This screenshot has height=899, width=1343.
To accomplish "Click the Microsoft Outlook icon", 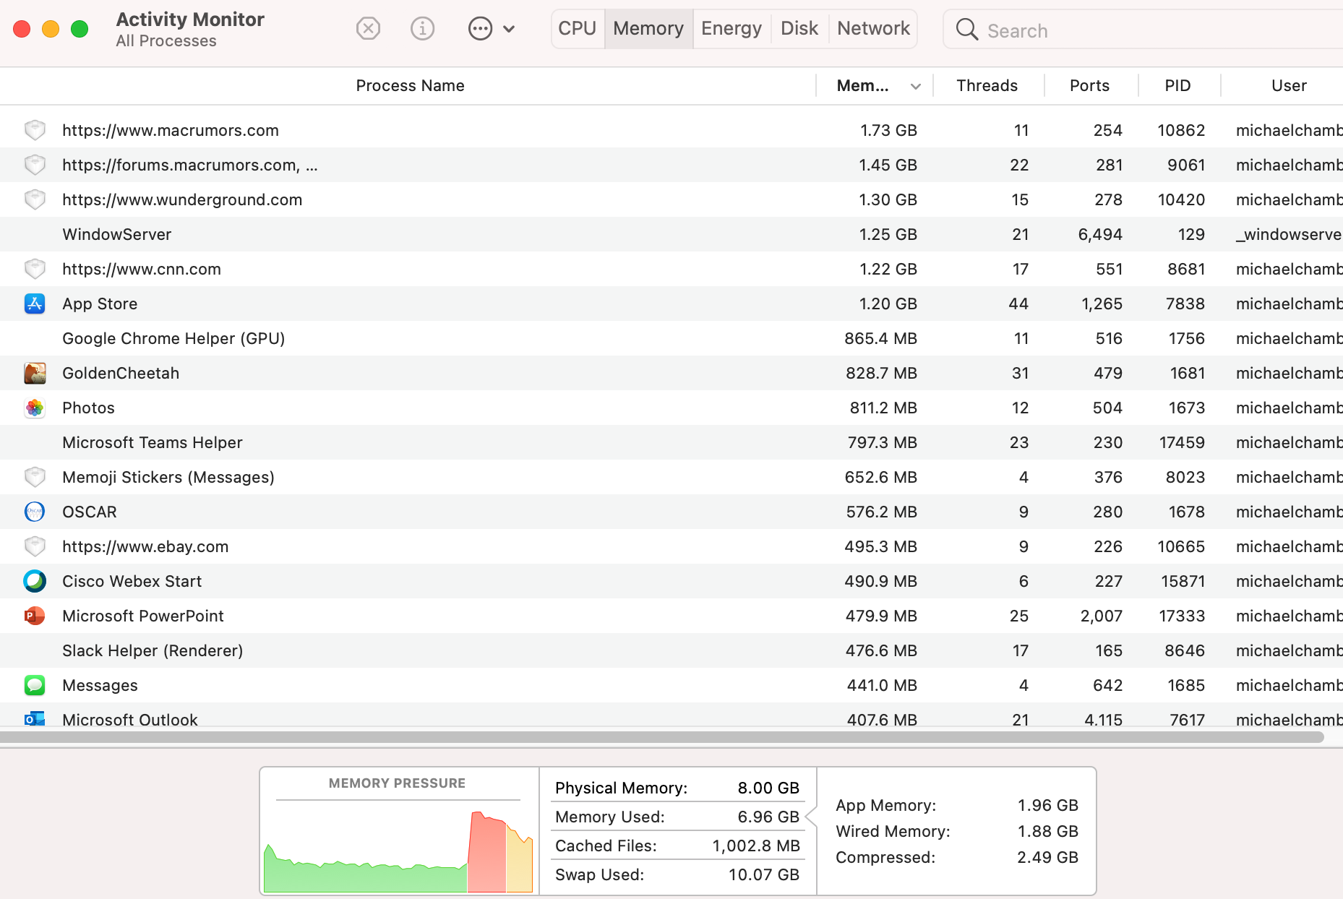I will [35, 718].
